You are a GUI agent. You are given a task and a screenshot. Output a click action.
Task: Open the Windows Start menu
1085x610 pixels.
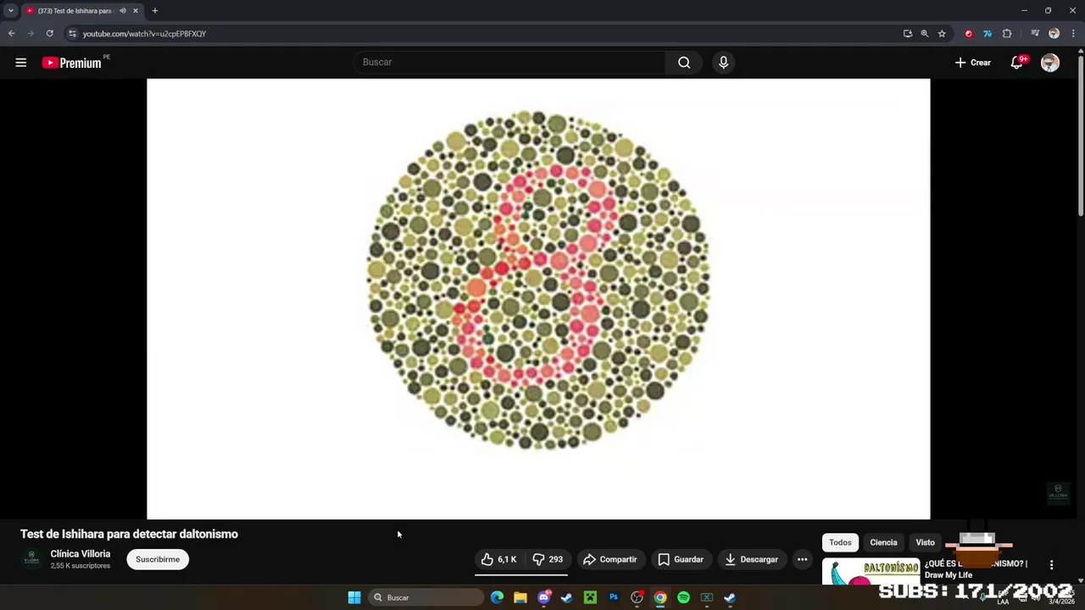[x=354, y=597]
